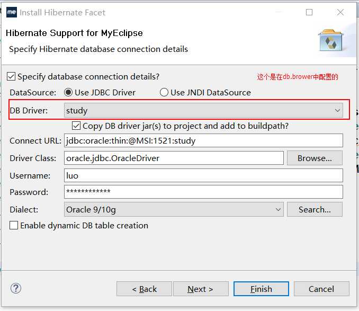Image resolution: width=359 pixels, height=311 pixels.
Task: Click the 'Install Hibernate Facet' title text
Action: (x=62, y=12)
